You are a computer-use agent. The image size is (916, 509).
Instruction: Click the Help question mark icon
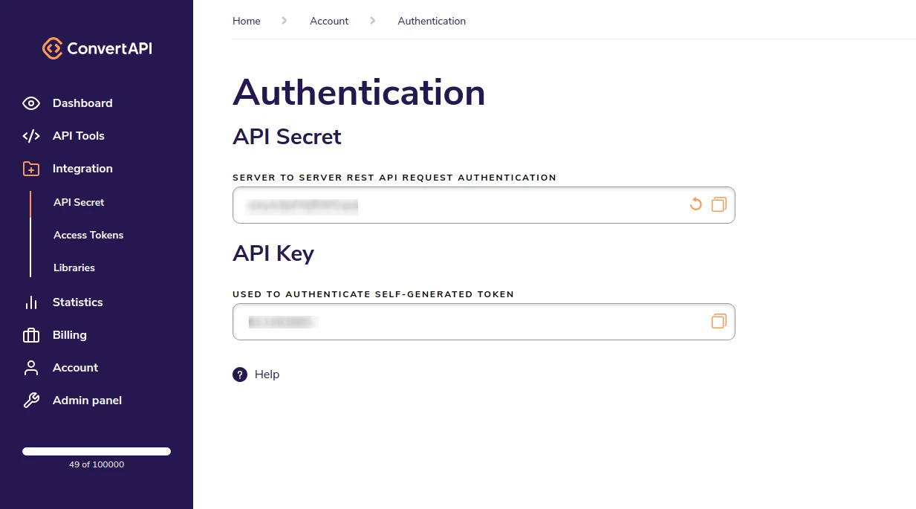pyautogui.click(x=240, y=375)
